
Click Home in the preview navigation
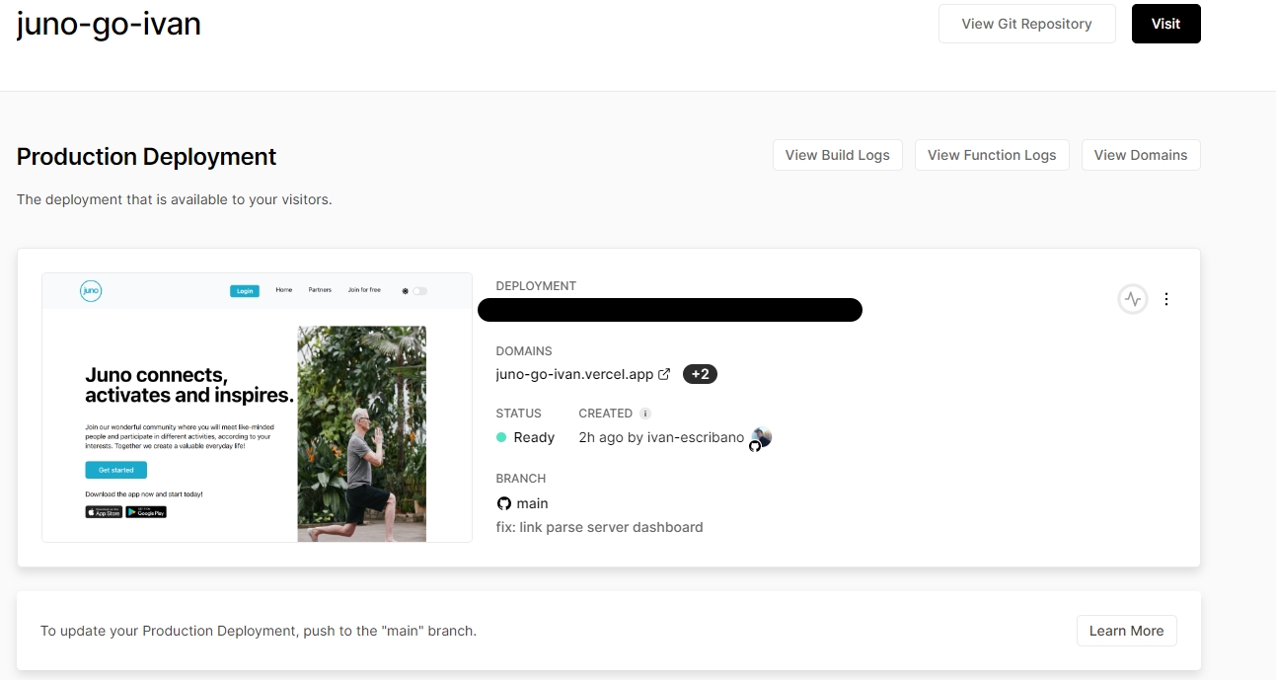(284, 290)
